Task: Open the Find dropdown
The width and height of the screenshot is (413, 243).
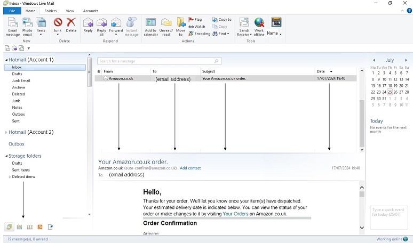Action: tap(221, 34)
